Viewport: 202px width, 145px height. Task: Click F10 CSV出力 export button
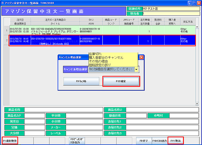pos(160,141)
